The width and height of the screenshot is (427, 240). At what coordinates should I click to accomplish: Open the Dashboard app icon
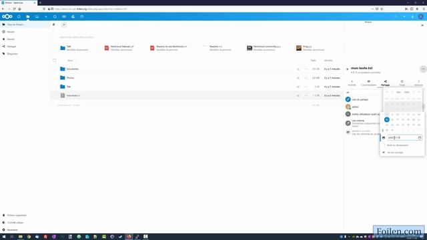[x=19, y=17]
